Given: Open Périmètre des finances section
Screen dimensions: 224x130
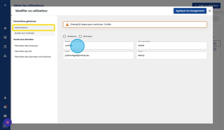Looking at the screenshot, I should [x=26, y=46].
